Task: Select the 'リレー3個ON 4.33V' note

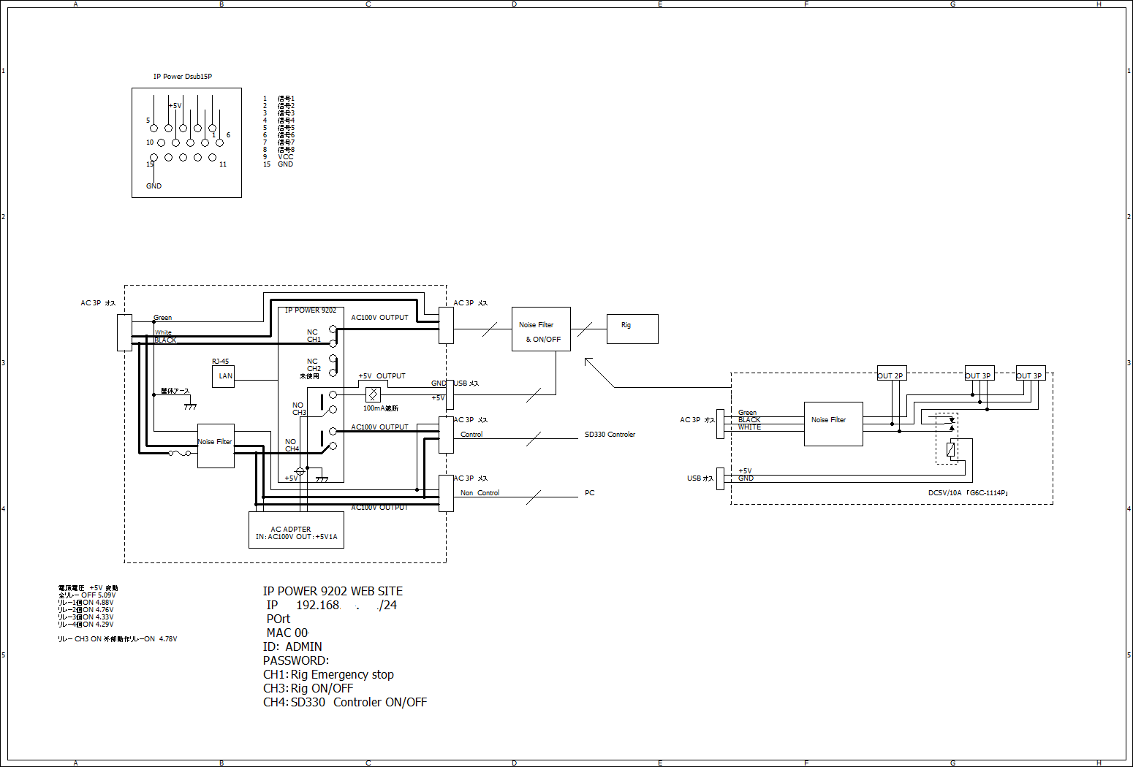Action: [86, 617]
